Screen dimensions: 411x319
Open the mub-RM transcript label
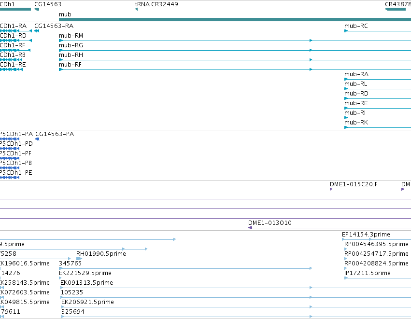pos(71,36)
